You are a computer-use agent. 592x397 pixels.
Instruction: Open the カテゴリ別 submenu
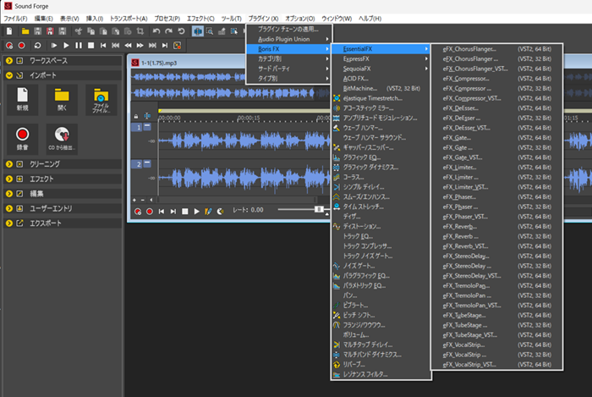[289, 58]
